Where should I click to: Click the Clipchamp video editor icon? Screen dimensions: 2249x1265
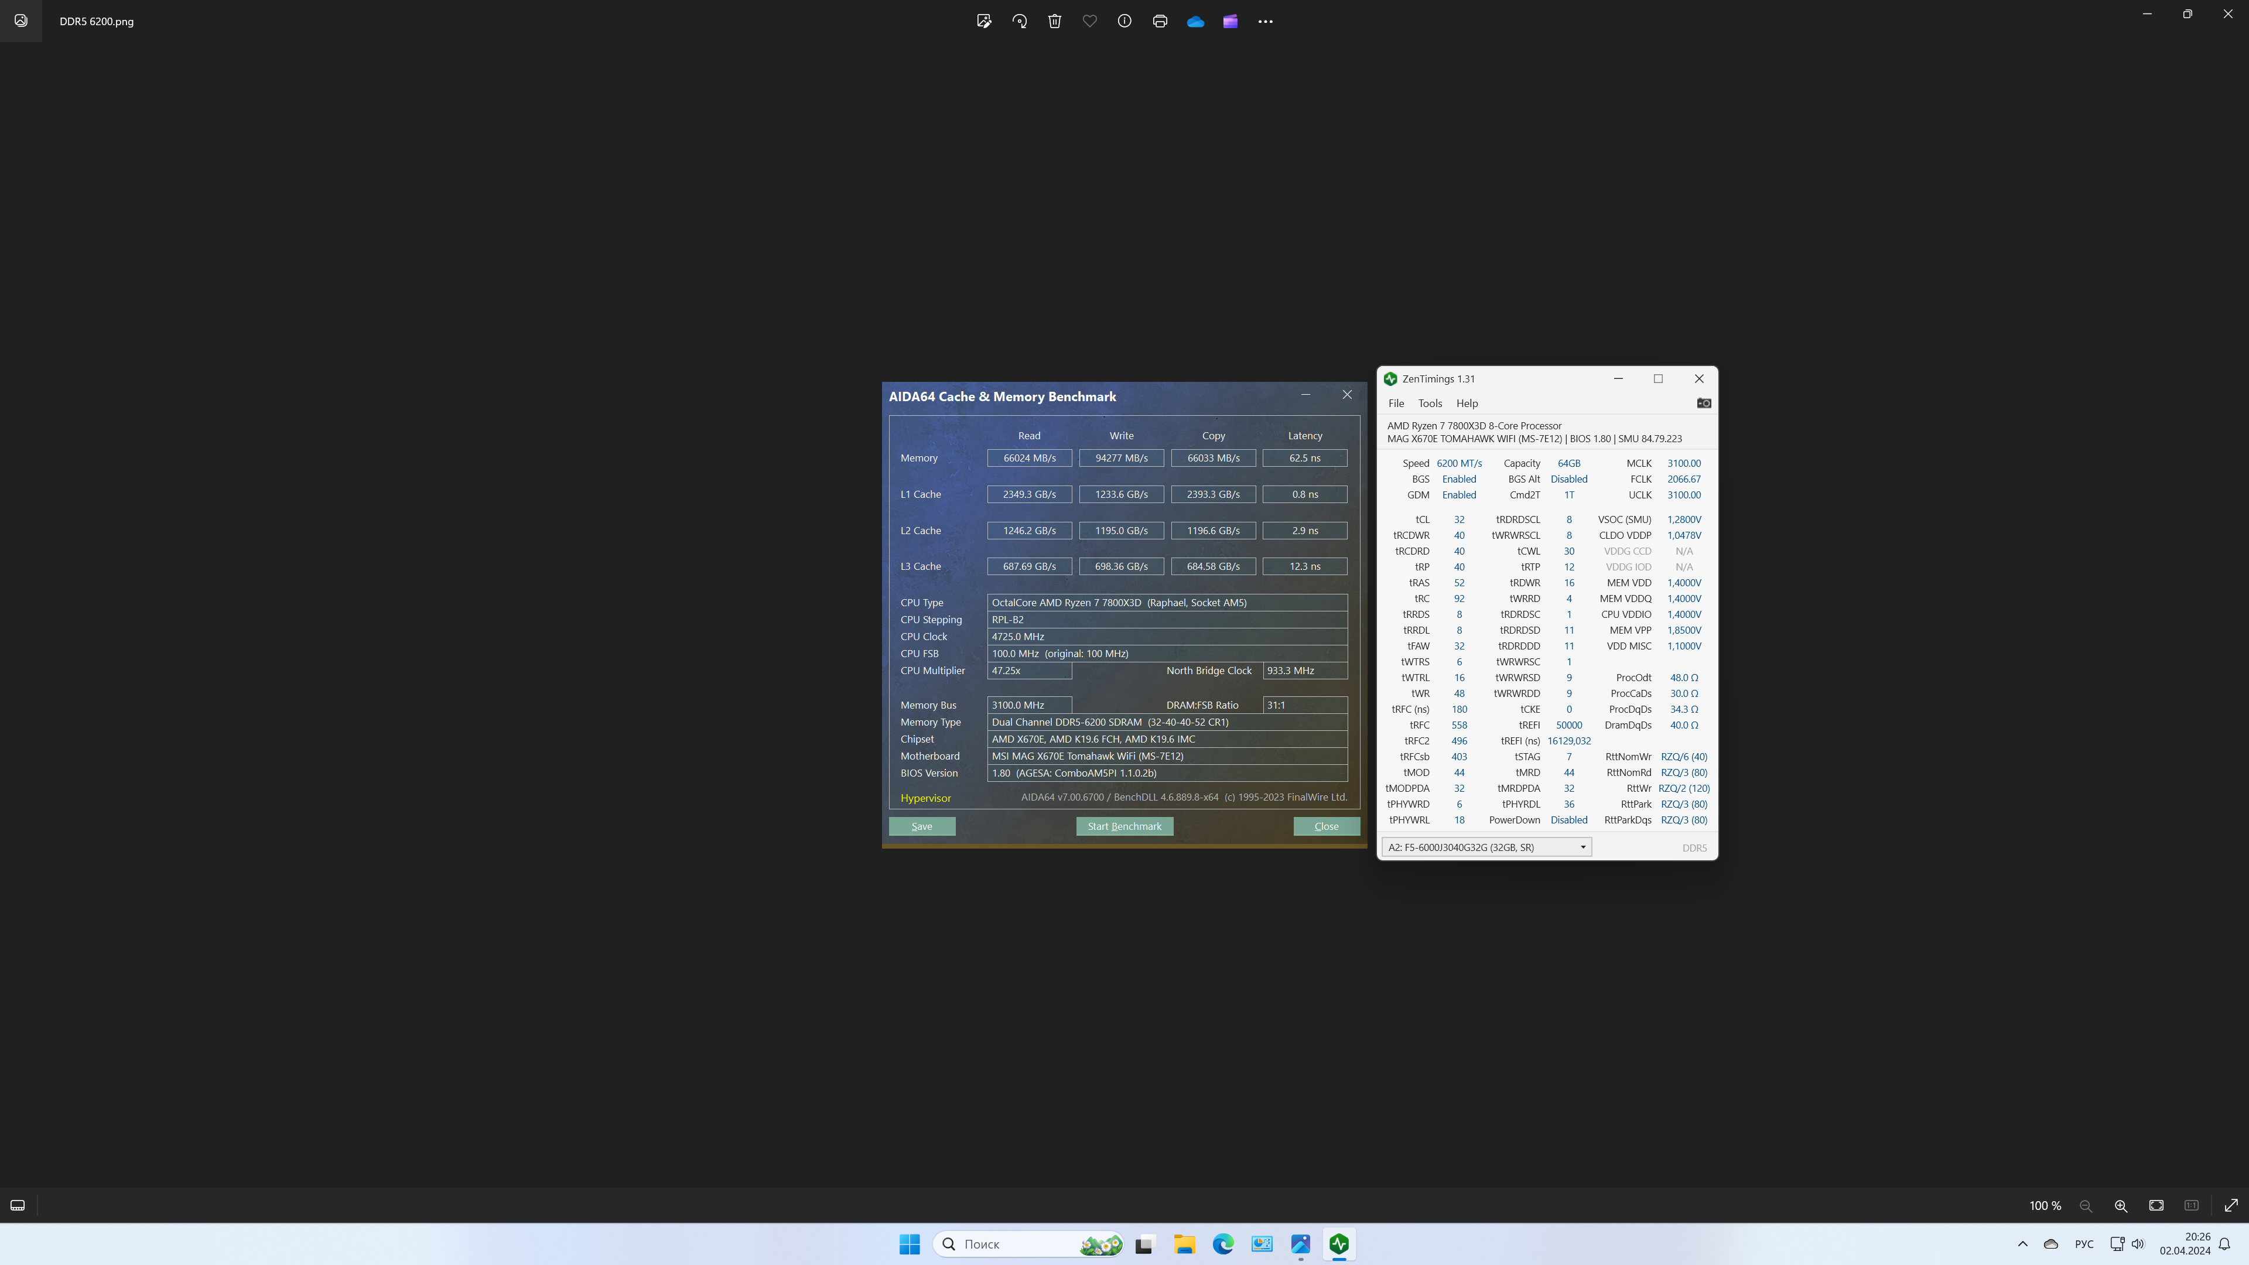pyautogui.click(x=1230, y=21)
